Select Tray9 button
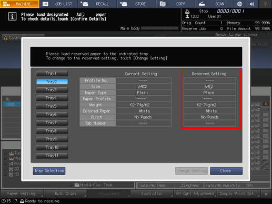Screen dimensions: 272x204 (52, 139)
